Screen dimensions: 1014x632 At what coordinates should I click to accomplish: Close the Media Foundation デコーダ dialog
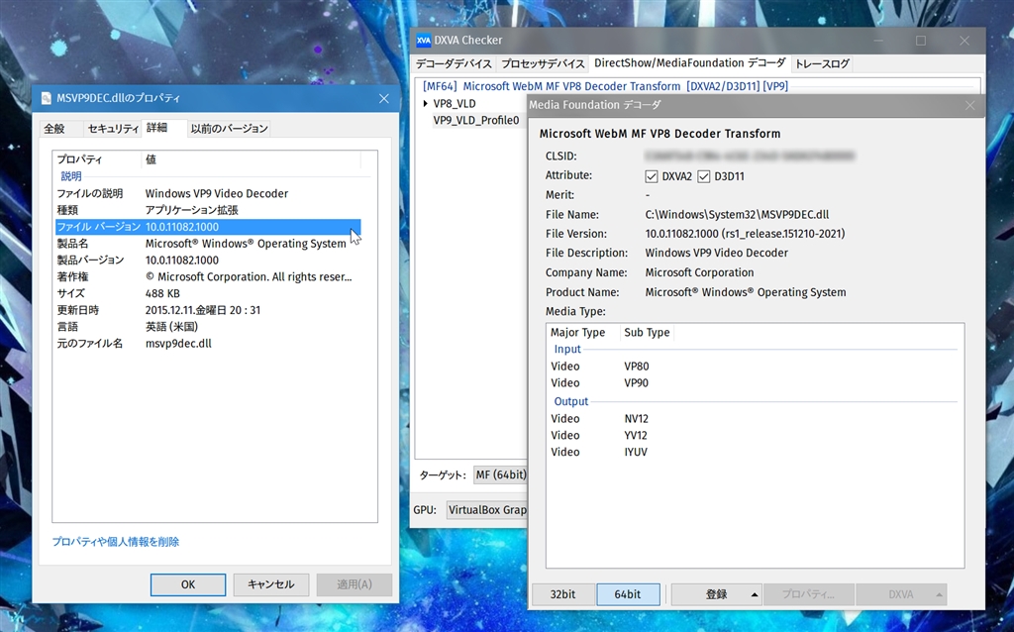[x=969, y=105]
